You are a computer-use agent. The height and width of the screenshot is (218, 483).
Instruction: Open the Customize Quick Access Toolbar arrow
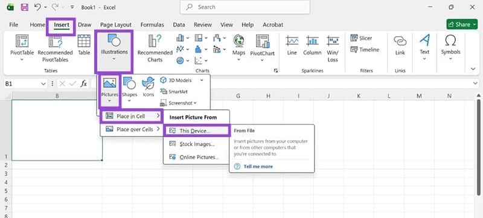point(72,7)
